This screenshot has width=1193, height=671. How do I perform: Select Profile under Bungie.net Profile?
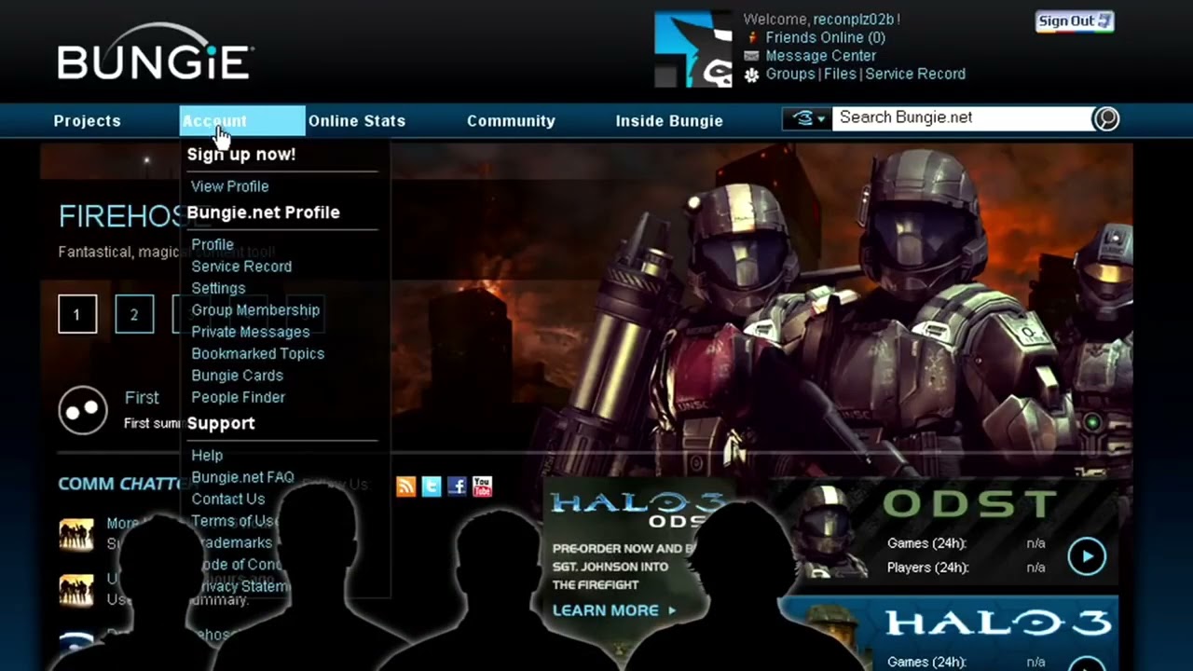(x=213, y=244)
